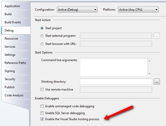The width and height of the screenshot is (166, 126).
Task: Enable the Use remote machine checkbox
Action: pyautogui.click(x=42, y=89)
